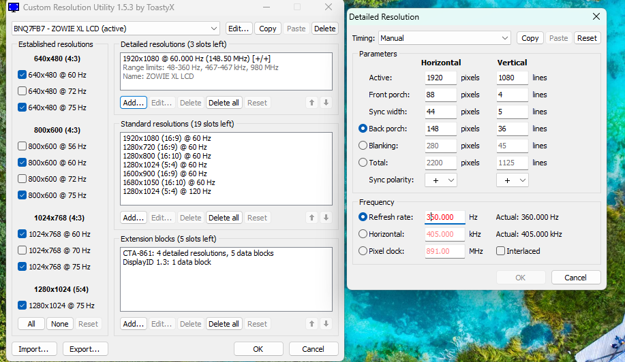
Task: Click move-up arrow in Standard resolutions
Action: pos(312,218)
